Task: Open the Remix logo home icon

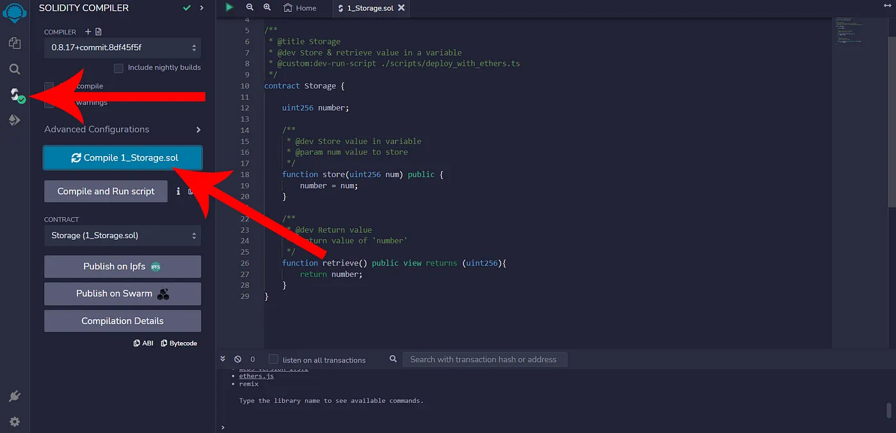Action: [15, 14]
